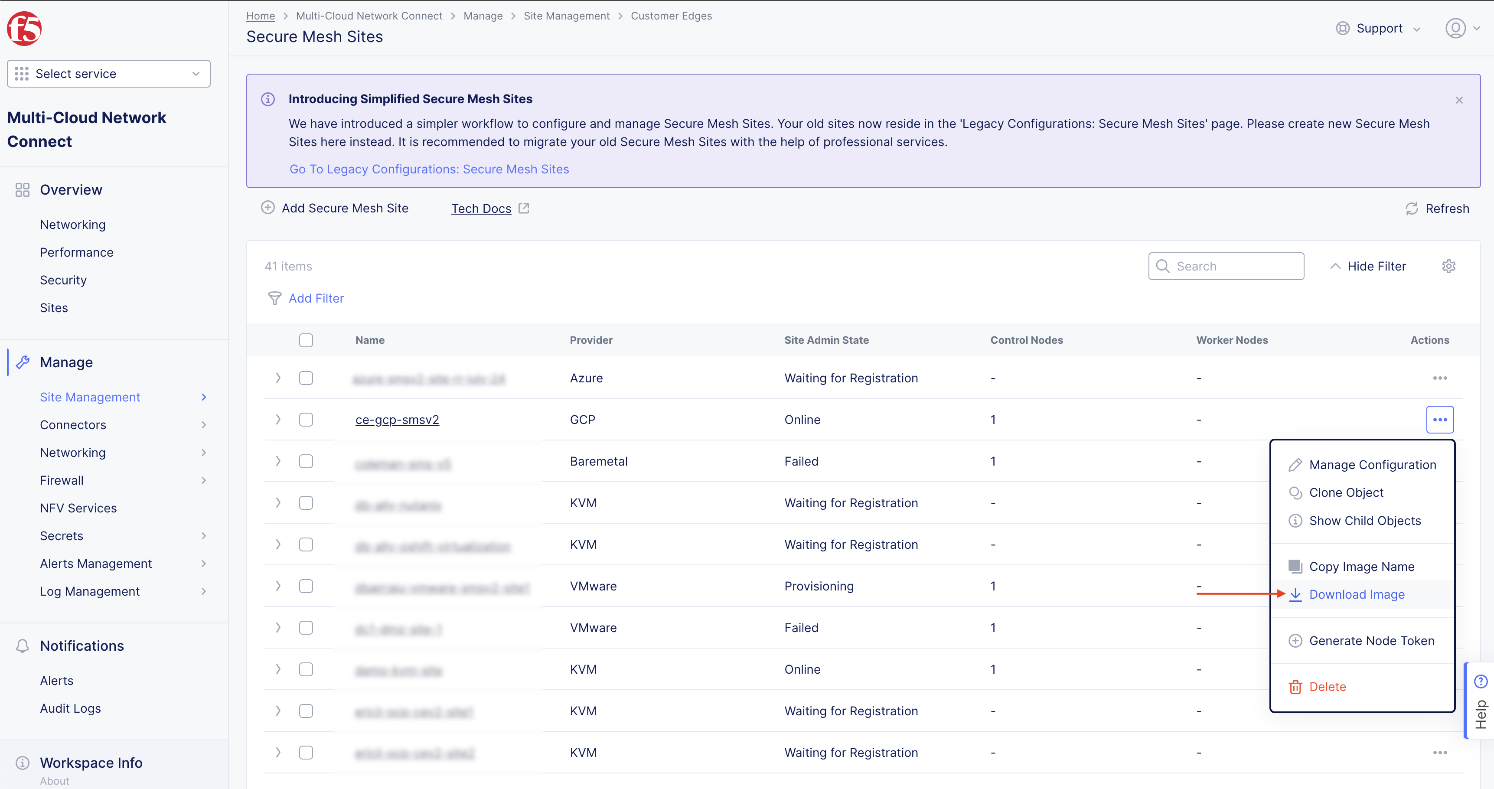Select Generate Node Token menu entry

pyautogui.click(x=1371, y=641)
